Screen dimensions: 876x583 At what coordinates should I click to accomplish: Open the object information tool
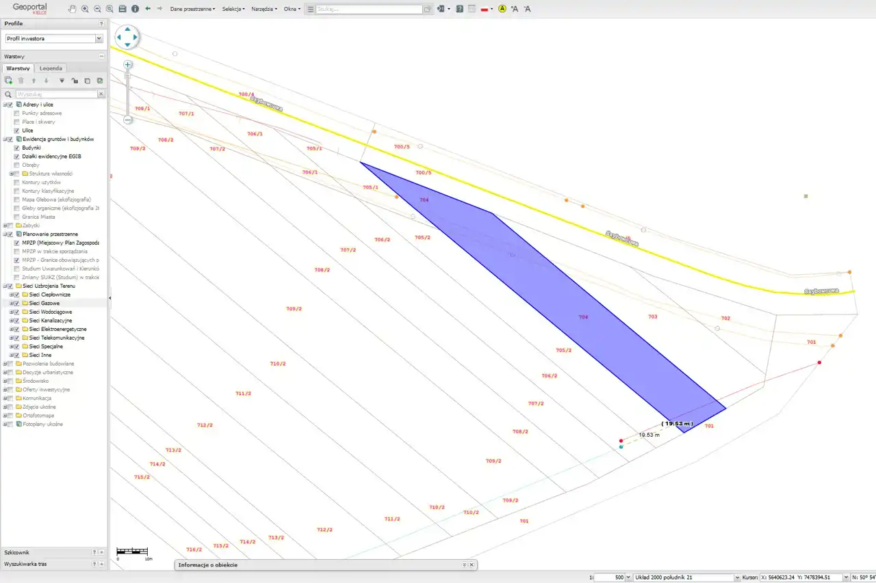(x=135, y=9)
